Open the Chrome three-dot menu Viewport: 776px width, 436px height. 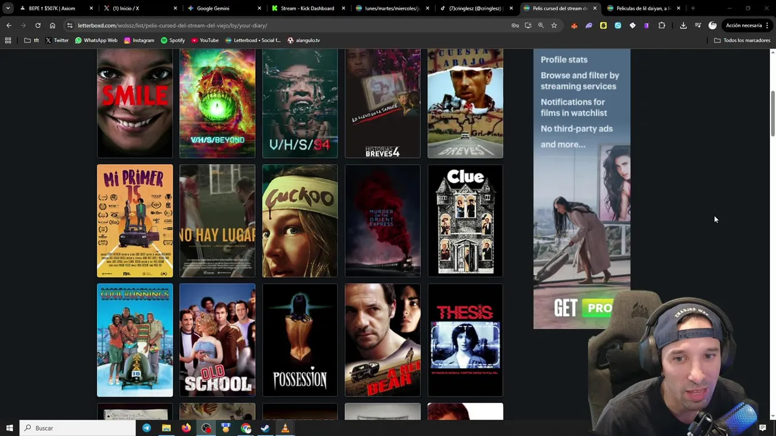click(768, 25)
